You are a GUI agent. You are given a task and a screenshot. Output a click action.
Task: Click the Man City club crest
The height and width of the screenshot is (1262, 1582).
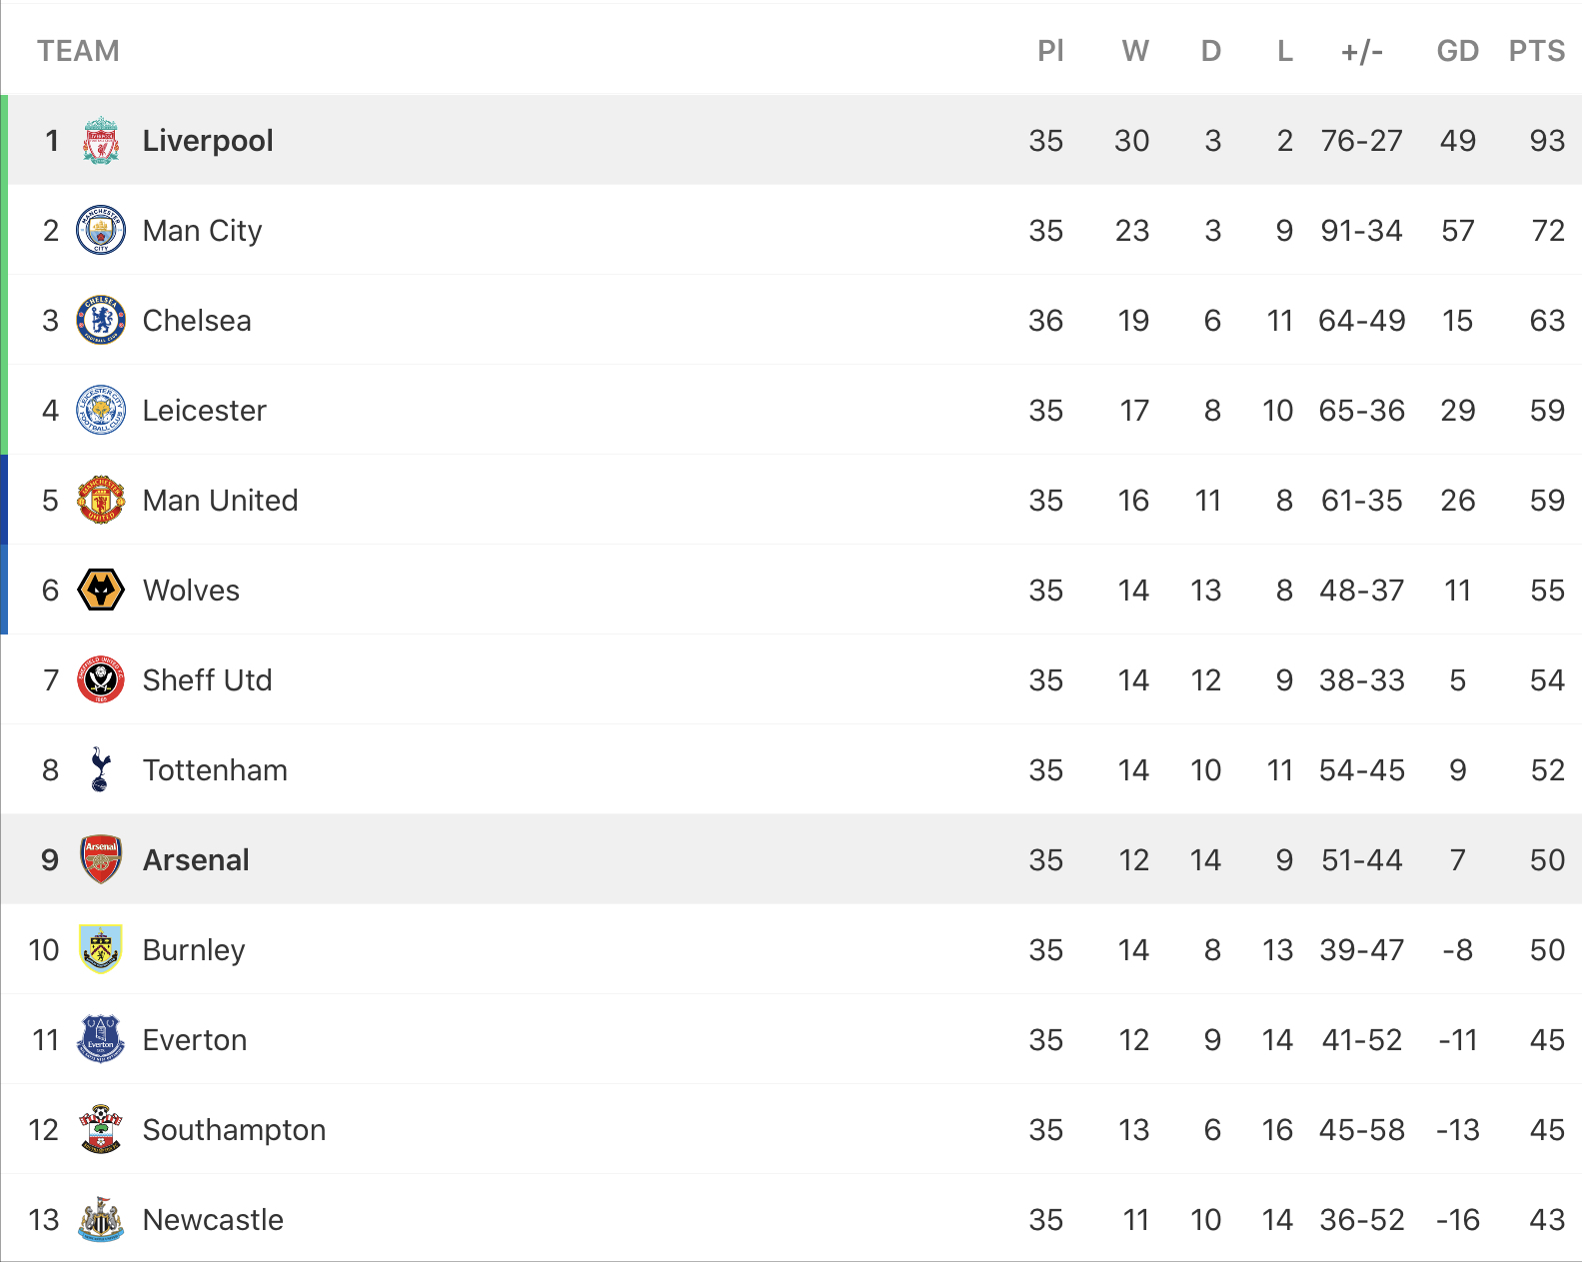pos(101,230)
